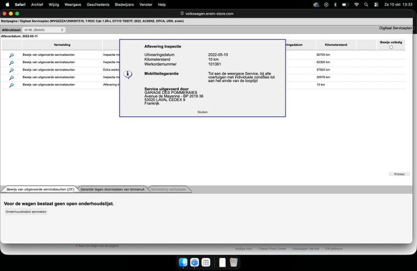This screenshot has height=271, width=417.
Task: Open Safari from the Dock
Action: click(194, 262)
